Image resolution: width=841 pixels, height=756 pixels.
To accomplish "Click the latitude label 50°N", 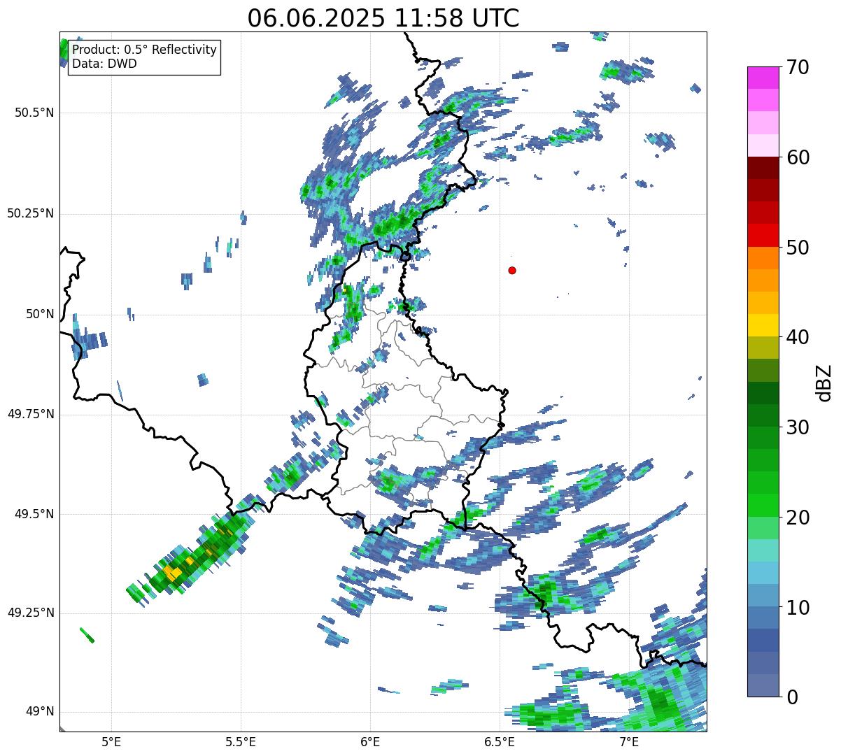I will tap(39, 314).
